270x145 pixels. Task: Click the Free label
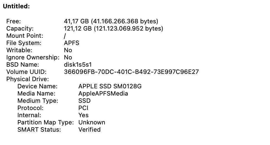click(13, 21)
